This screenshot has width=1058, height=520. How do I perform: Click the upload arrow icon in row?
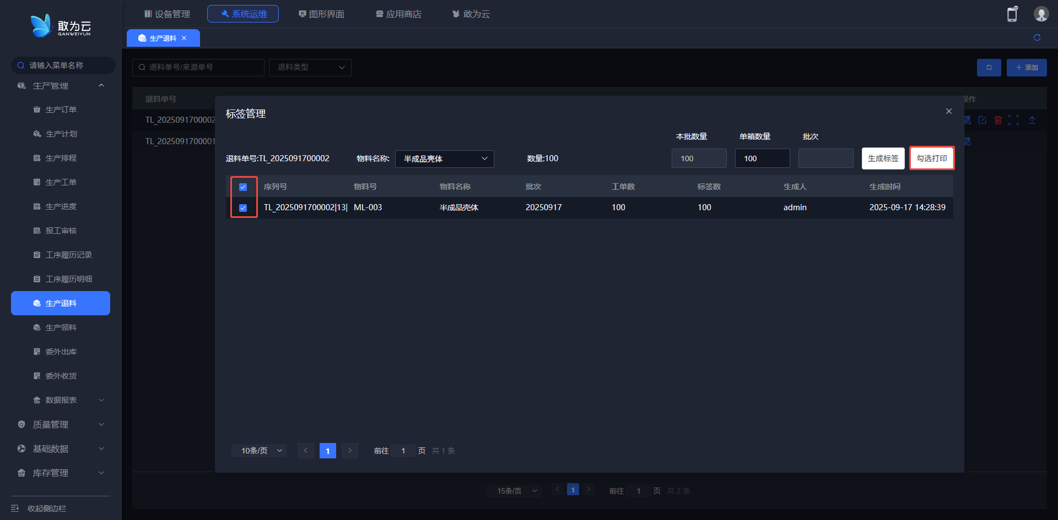click(1032, 120)
